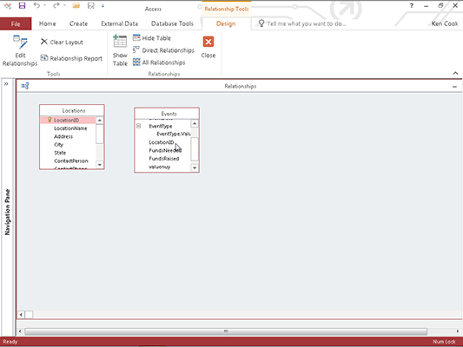Open the Help question mark icon
The width and height of the screenshot is (463, 347).
coord(412,5)
